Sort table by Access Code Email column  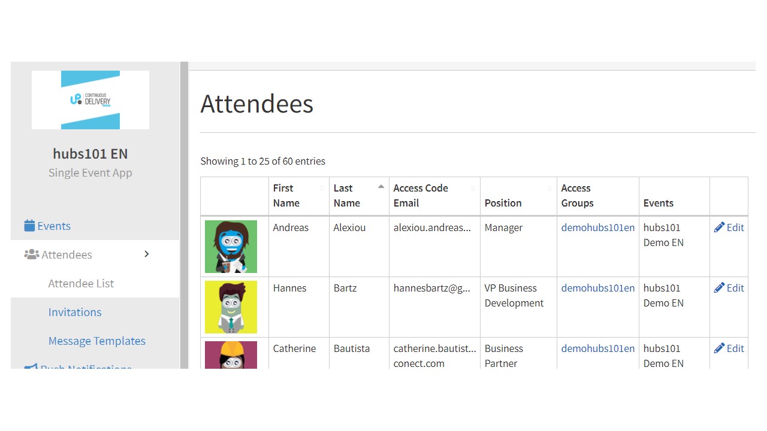[x=434, y=196]
